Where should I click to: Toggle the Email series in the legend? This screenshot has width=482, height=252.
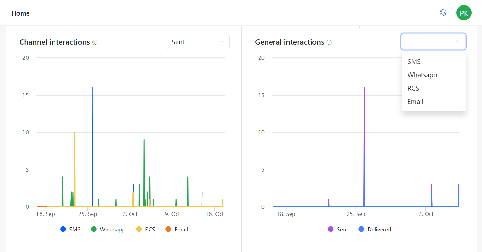(x=177, y=229)
